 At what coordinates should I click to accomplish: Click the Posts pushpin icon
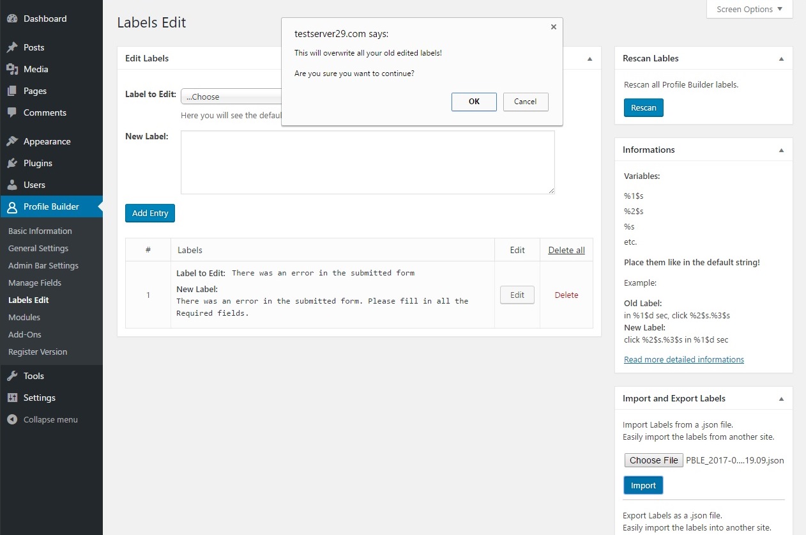coord(12,47)
